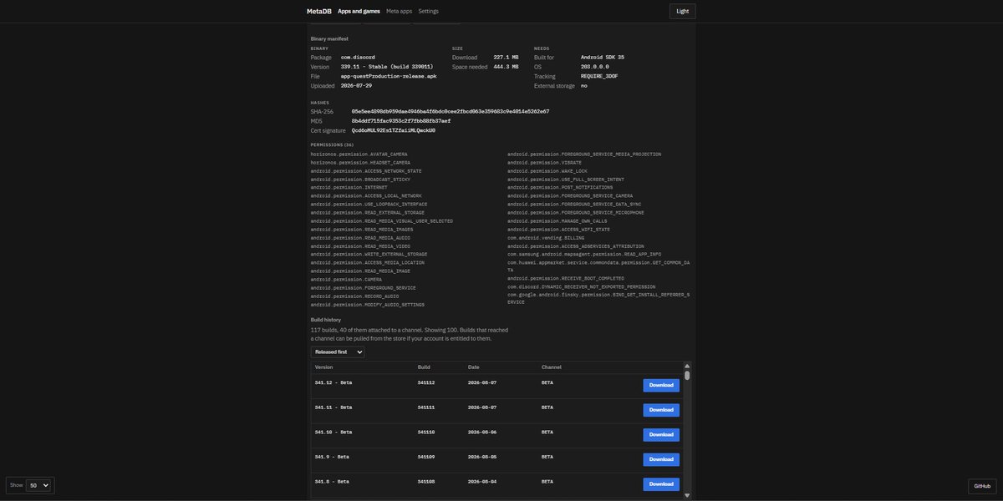Click the horizonos.permission.HEADSET_CAMERA entry

[360, 163]
